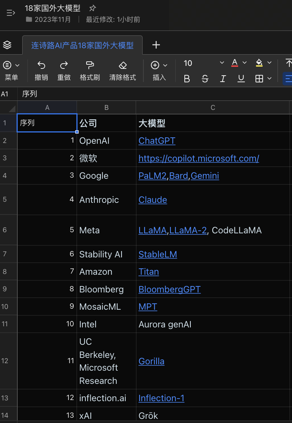Open the Gemini link

tap(205, 176)
